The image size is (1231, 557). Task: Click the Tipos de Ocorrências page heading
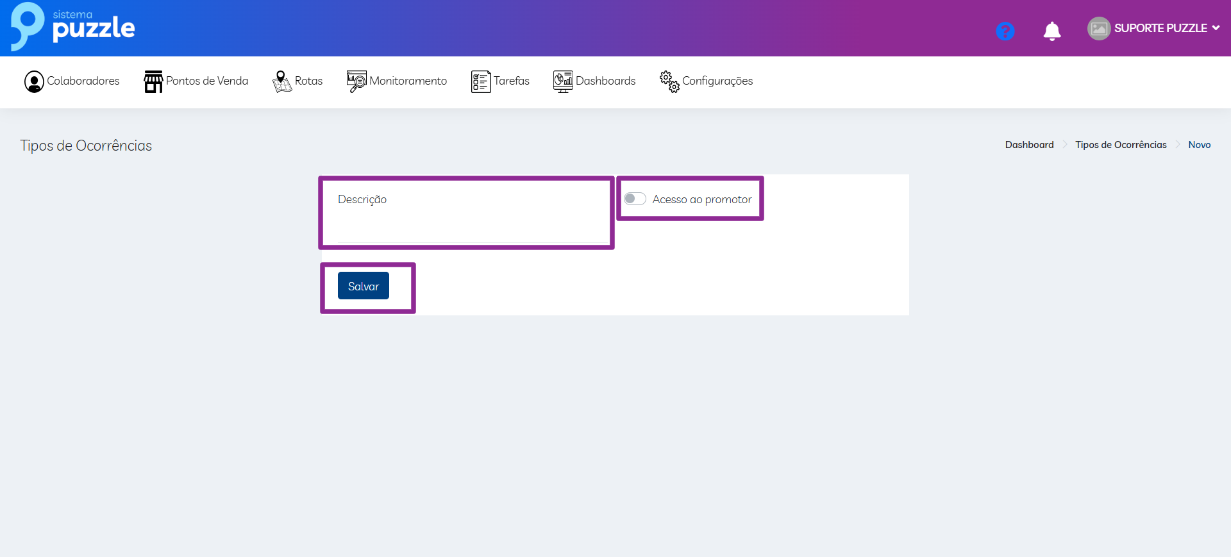tap(86, 145)
